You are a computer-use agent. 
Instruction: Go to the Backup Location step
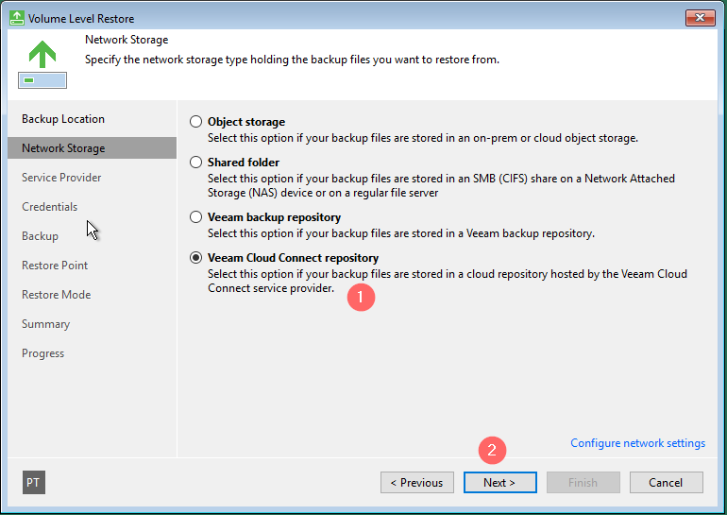click(x=63, y=119)
